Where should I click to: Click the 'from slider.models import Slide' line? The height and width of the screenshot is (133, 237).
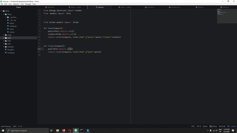click(61, 22)
